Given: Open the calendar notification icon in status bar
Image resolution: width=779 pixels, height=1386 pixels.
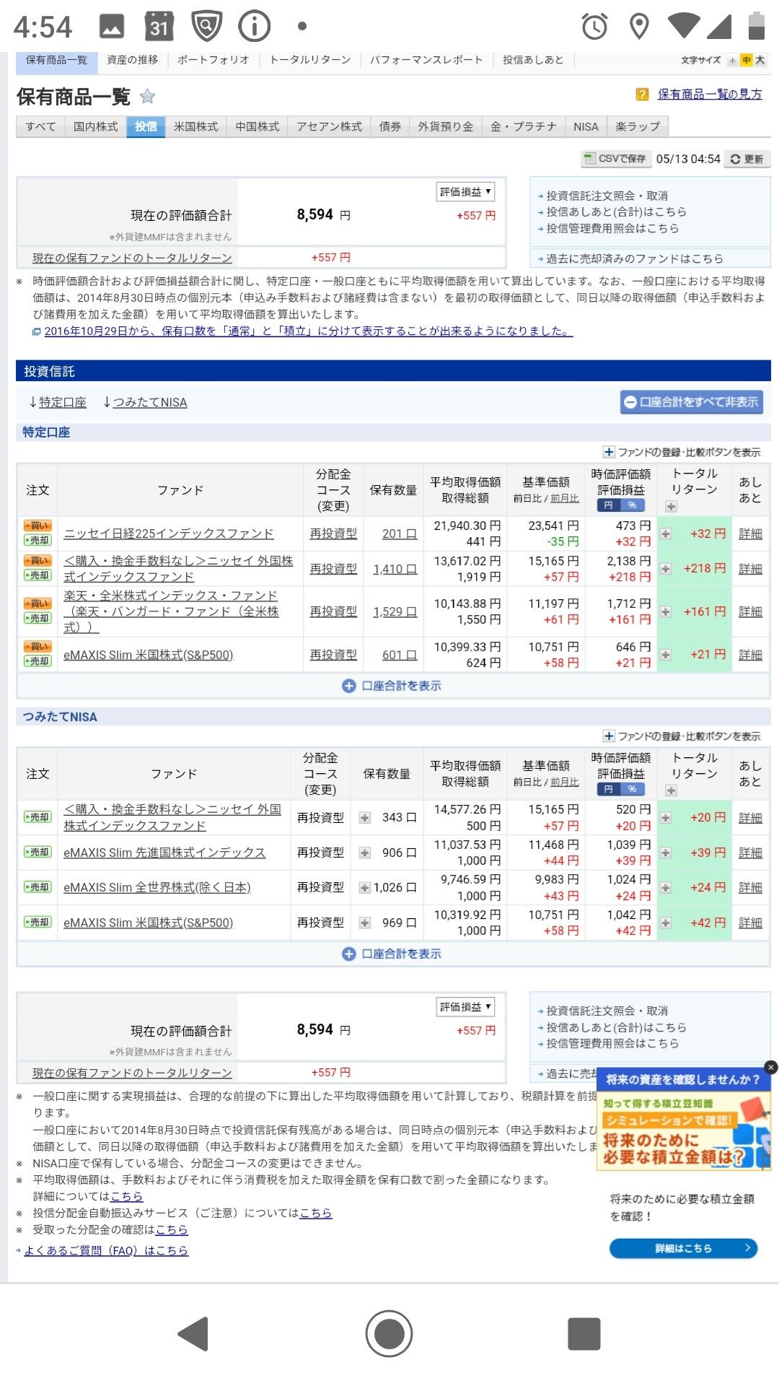Looking at the screenshot, I should (x=159, y=27).
